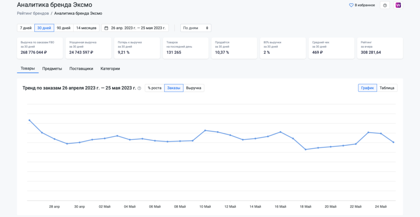Click the chart data point at 28 апр
This screenshot has height=217, width=420.
(x=55, y=139)
